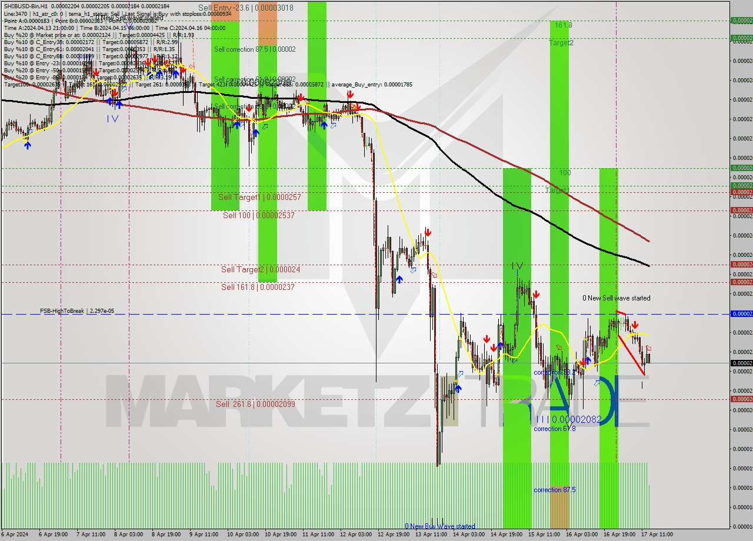The width and height of the screenshot is (753, 541).
Task: Click the blue price tag on the FSB-HighToBreak level
Action: [x=741, y=314]
